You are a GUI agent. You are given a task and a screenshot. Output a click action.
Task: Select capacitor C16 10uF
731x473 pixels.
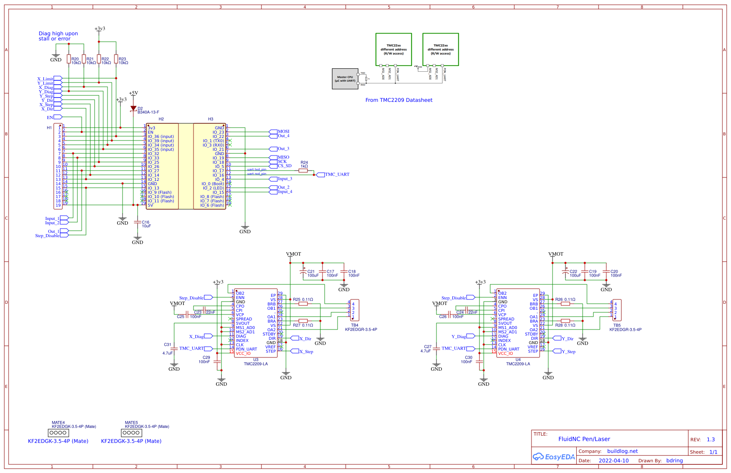pyautogui.click(x=138, y=222)
